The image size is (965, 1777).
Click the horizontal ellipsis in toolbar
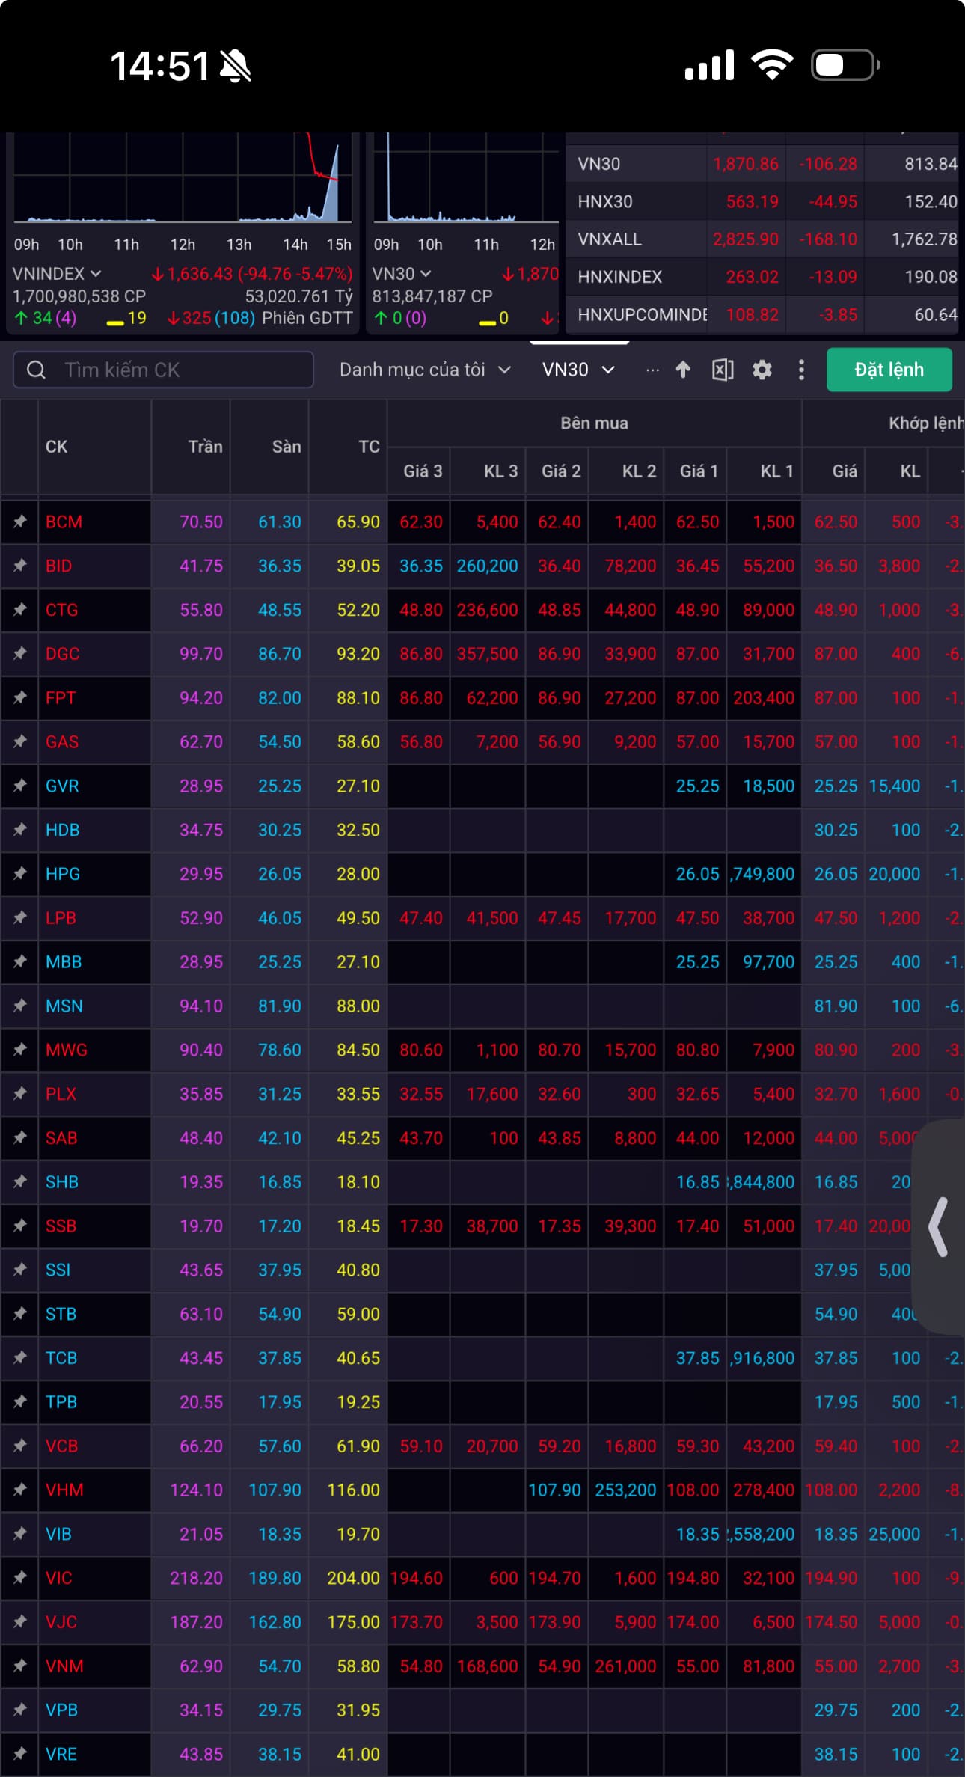652,370
